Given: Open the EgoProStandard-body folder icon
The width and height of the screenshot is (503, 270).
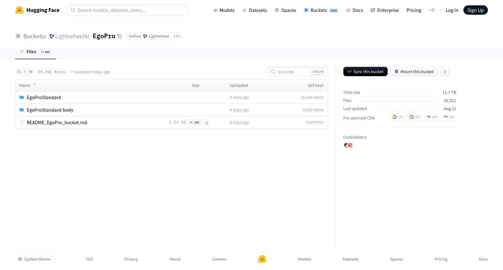Looking at the screenshot, I should click(22, 110).
